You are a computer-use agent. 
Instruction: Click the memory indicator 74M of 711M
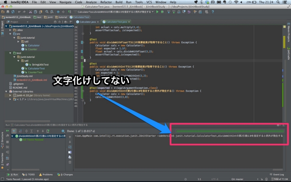pyautogui.click(x=280, y=179)
